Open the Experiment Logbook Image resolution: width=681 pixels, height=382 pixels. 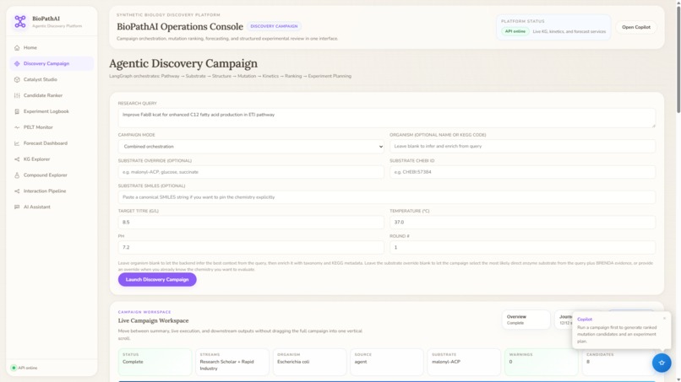tap(52, 111)
